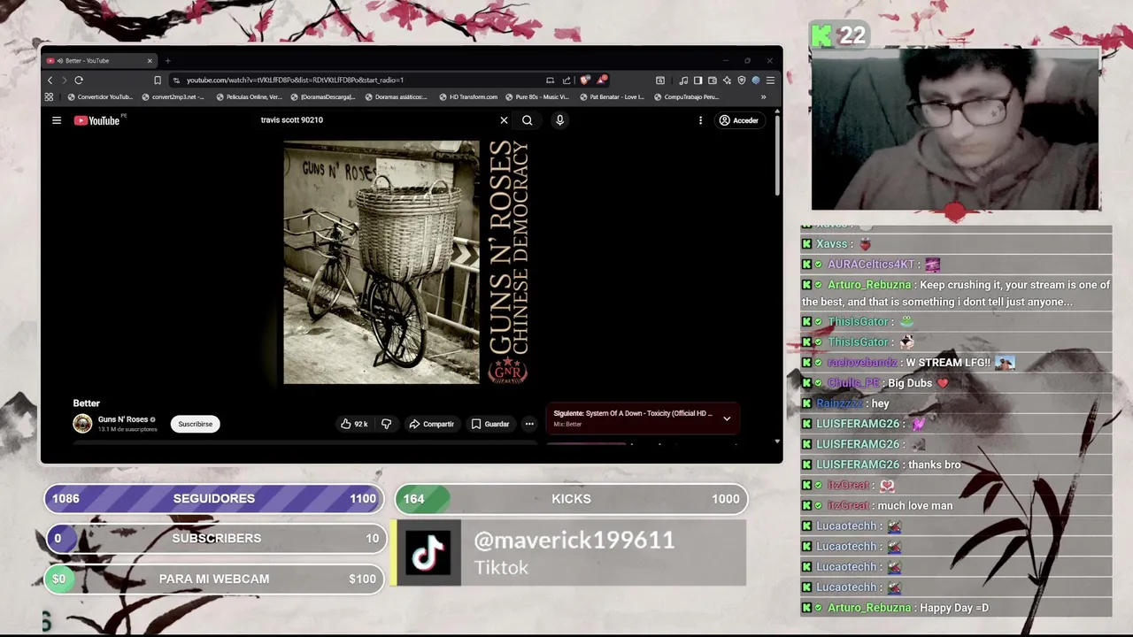This screenshot has width=1133, height=637.
Task: Open the Doramas asiáticos bookmark
Action: pos(396,97)
